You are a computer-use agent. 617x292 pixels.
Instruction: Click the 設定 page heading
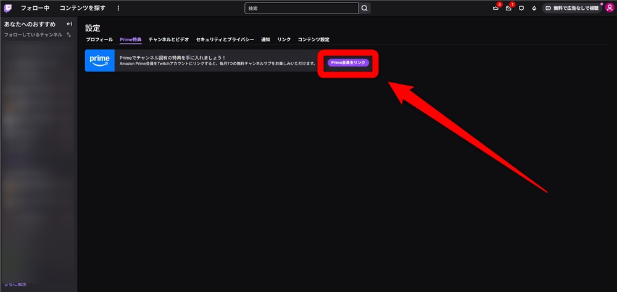(93, 28)
